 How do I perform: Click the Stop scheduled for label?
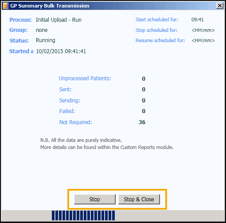[x=156, y=30]
